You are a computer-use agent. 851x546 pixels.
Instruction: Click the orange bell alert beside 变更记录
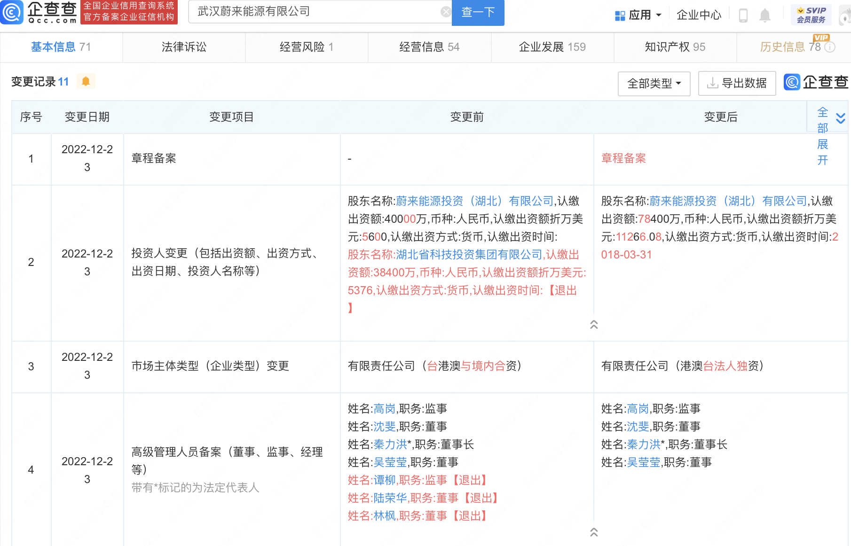(x=86, y=81)
